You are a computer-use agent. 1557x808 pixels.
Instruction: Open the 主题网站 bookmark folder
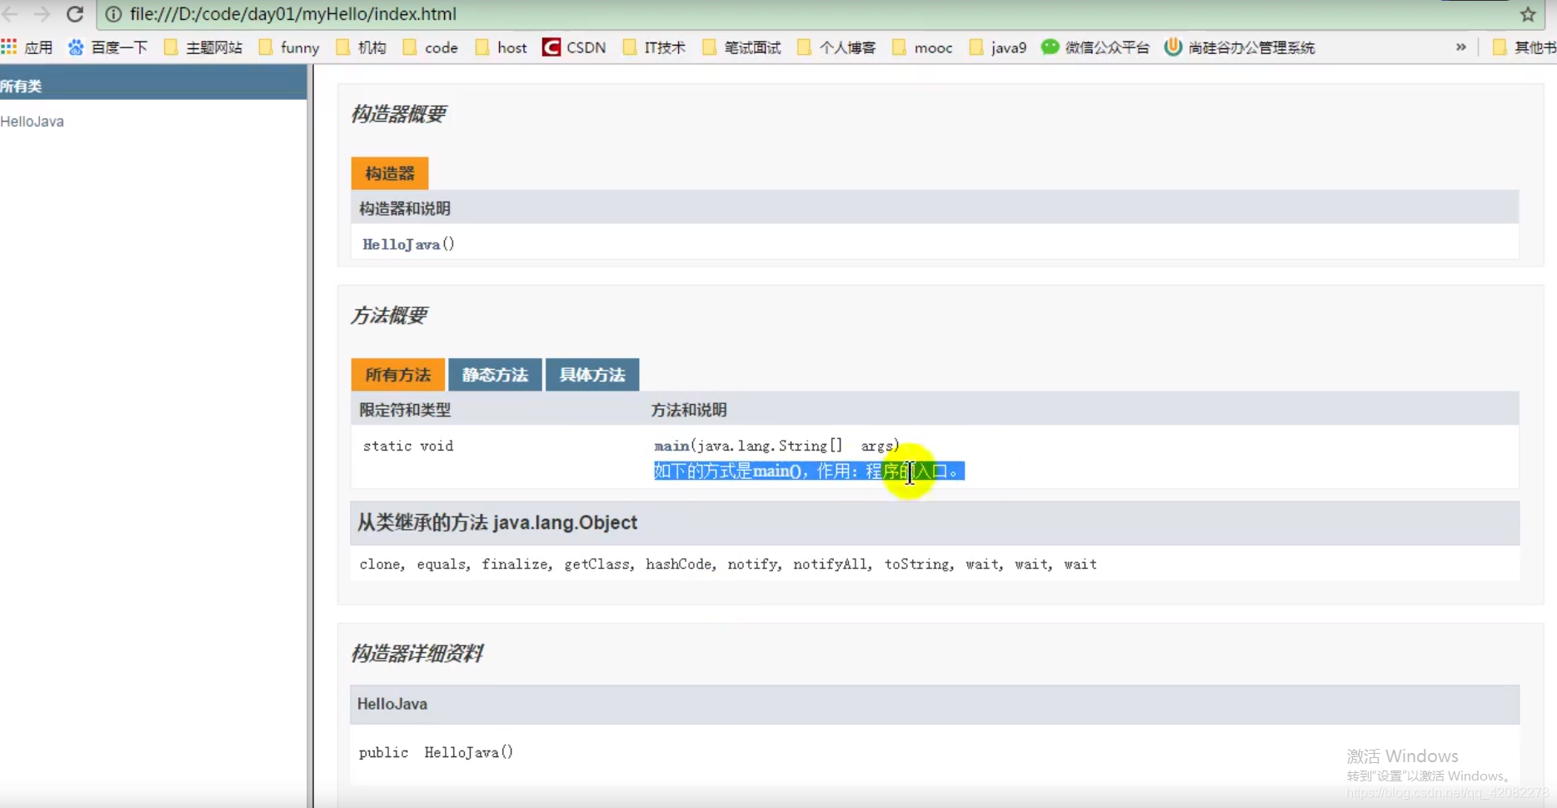(x=203, y=47)
